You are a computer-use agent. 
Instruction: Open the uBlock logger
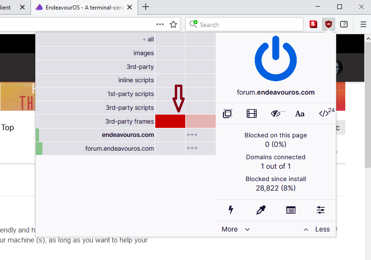pyautogui.click(x=291, y=210)
